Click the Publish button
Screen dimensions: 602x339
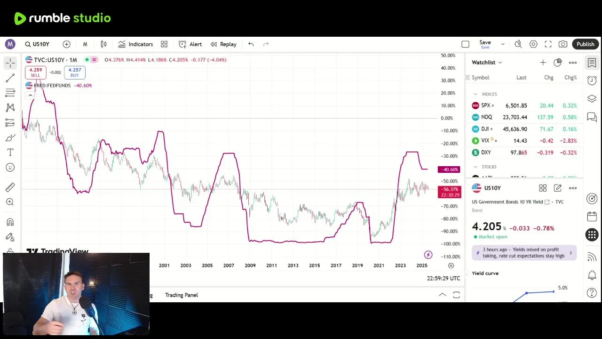[586, 44]
